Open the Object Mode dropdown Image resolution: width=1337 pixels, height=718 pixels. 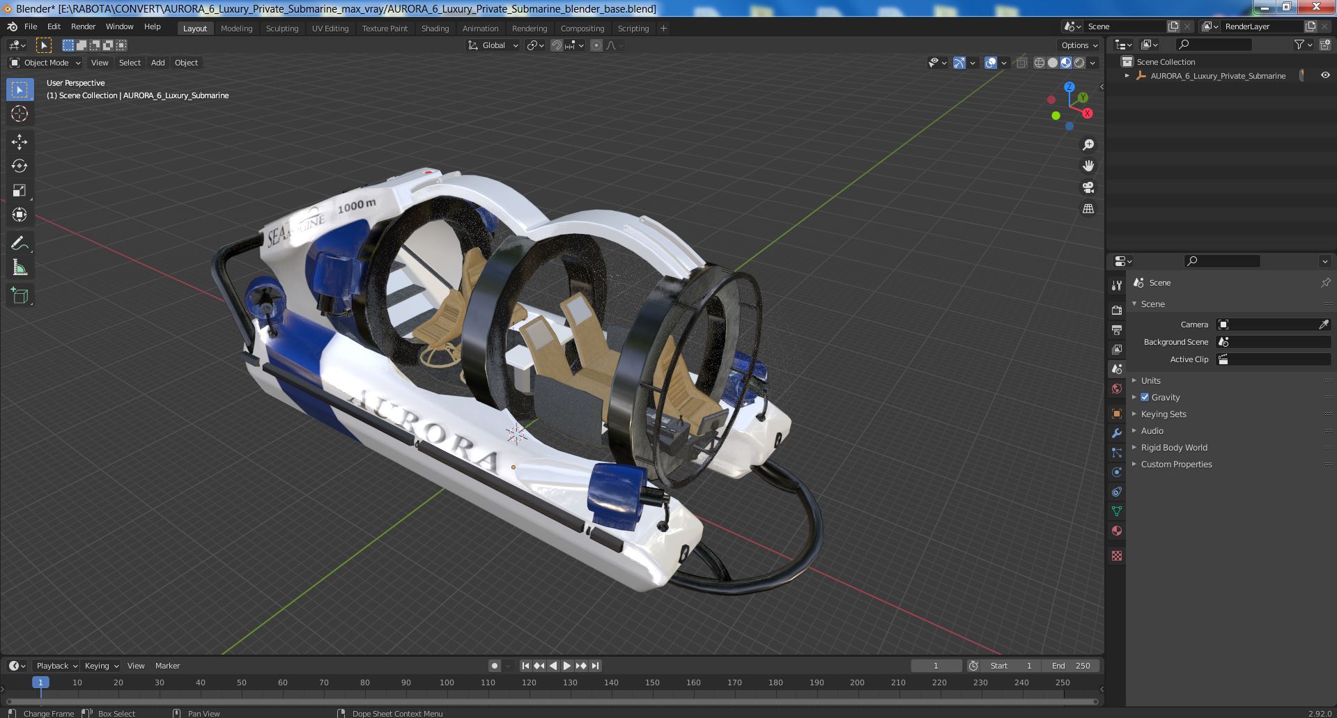[45, 63]
